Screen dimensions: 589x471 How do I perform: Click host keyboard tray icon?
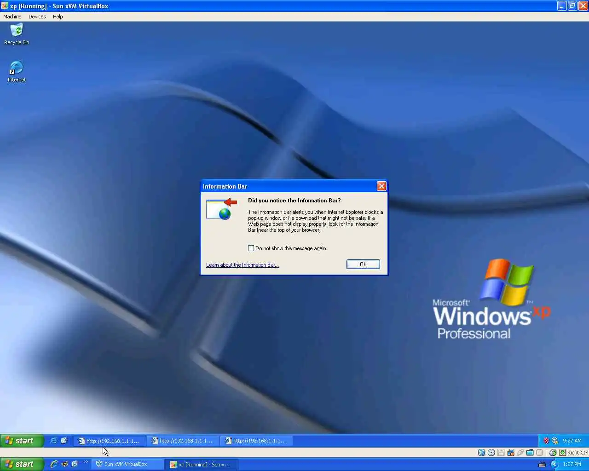click(542, 465)
